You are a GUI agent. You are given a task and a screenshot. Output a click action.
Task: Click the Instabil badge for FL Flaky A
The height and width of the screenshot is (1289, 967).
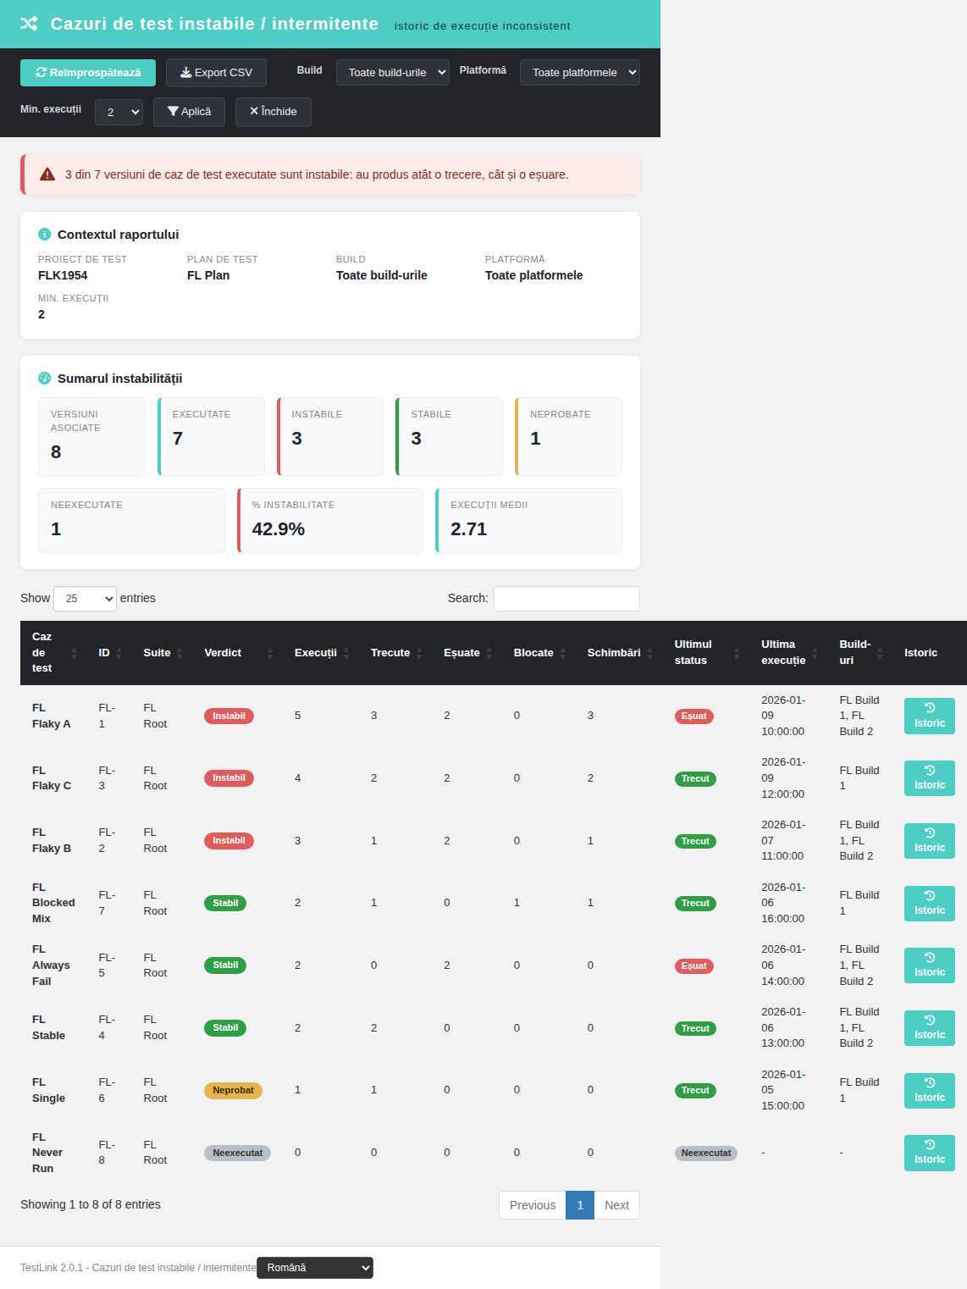coord(229,716)
